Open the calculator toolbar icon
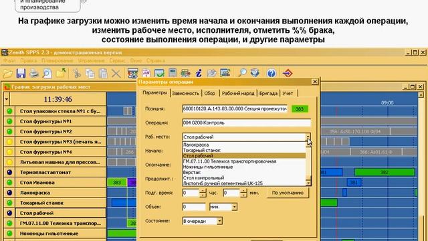 (x=173, y=73)
